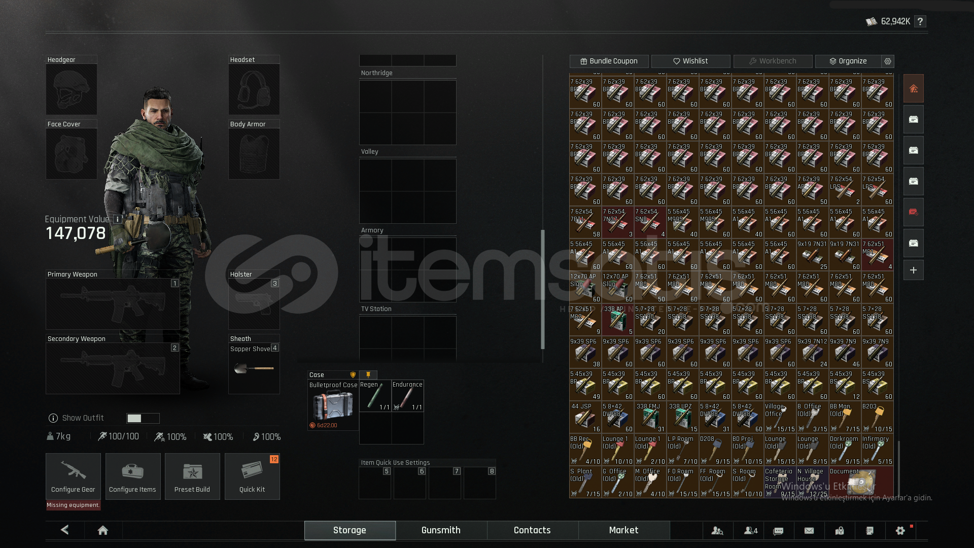974x548 pixels.
Task: Click the Equipment Value info icon
Action: point(117,219)
